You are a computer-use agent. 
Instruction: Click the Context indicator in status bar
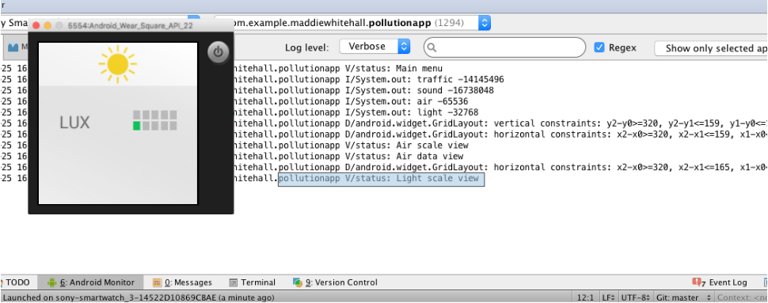tap(742, 297)
